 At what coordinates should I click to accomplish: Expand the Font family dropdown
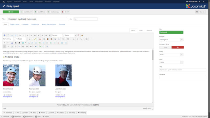[x=9, y=39]
